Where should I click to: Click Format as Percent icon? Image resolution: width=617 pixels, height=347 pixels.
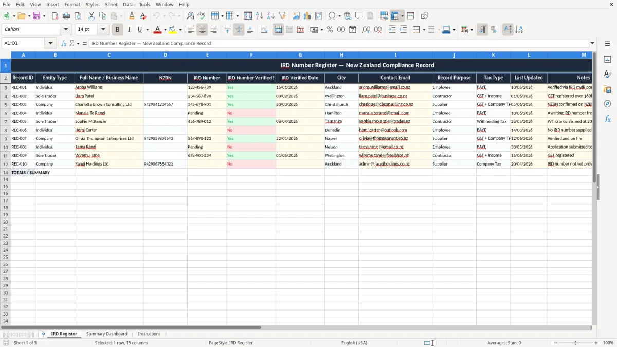[330, 30]
